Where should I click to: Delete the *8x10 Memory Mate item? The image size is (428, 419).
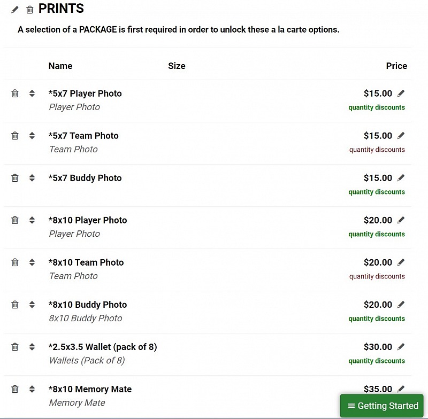pos(15,389)
